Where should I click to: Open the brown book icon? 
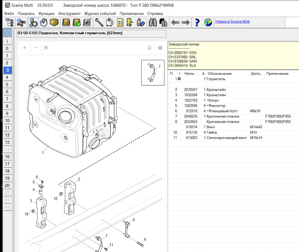[66, 22]
